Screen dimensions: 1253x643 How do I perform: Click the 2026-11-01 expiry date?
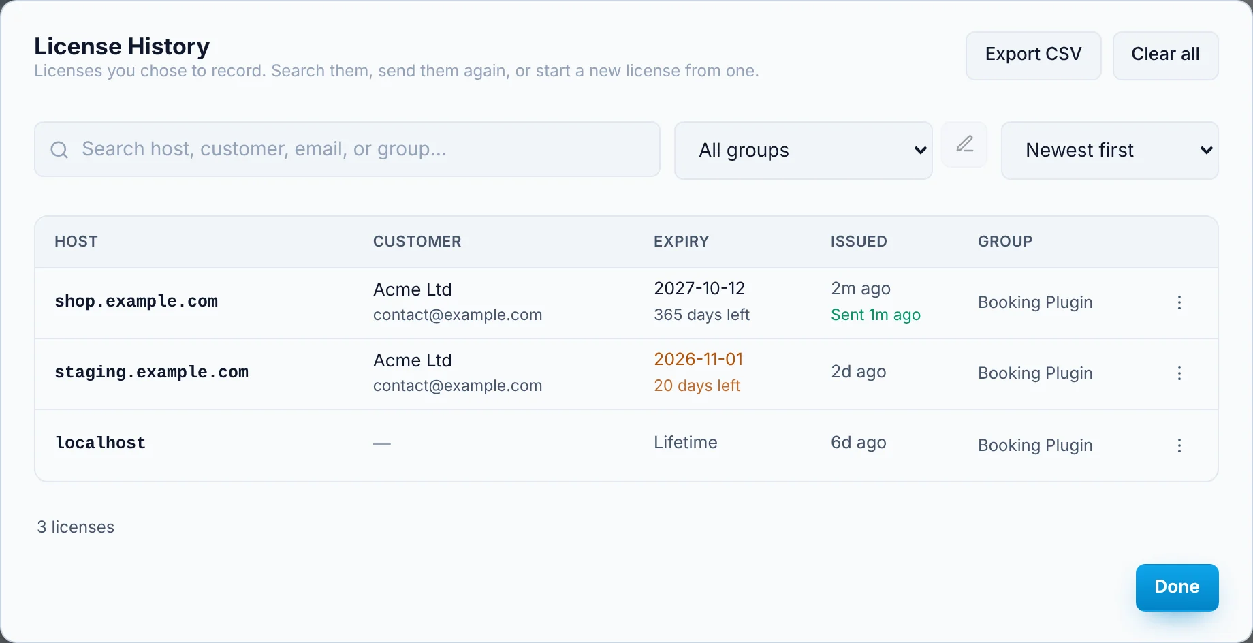[x=698, y=359]
